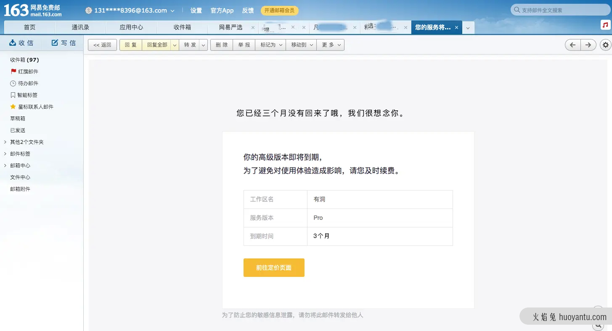Click the 您已经三个月没有回来了哦 heading

point(321,113)
